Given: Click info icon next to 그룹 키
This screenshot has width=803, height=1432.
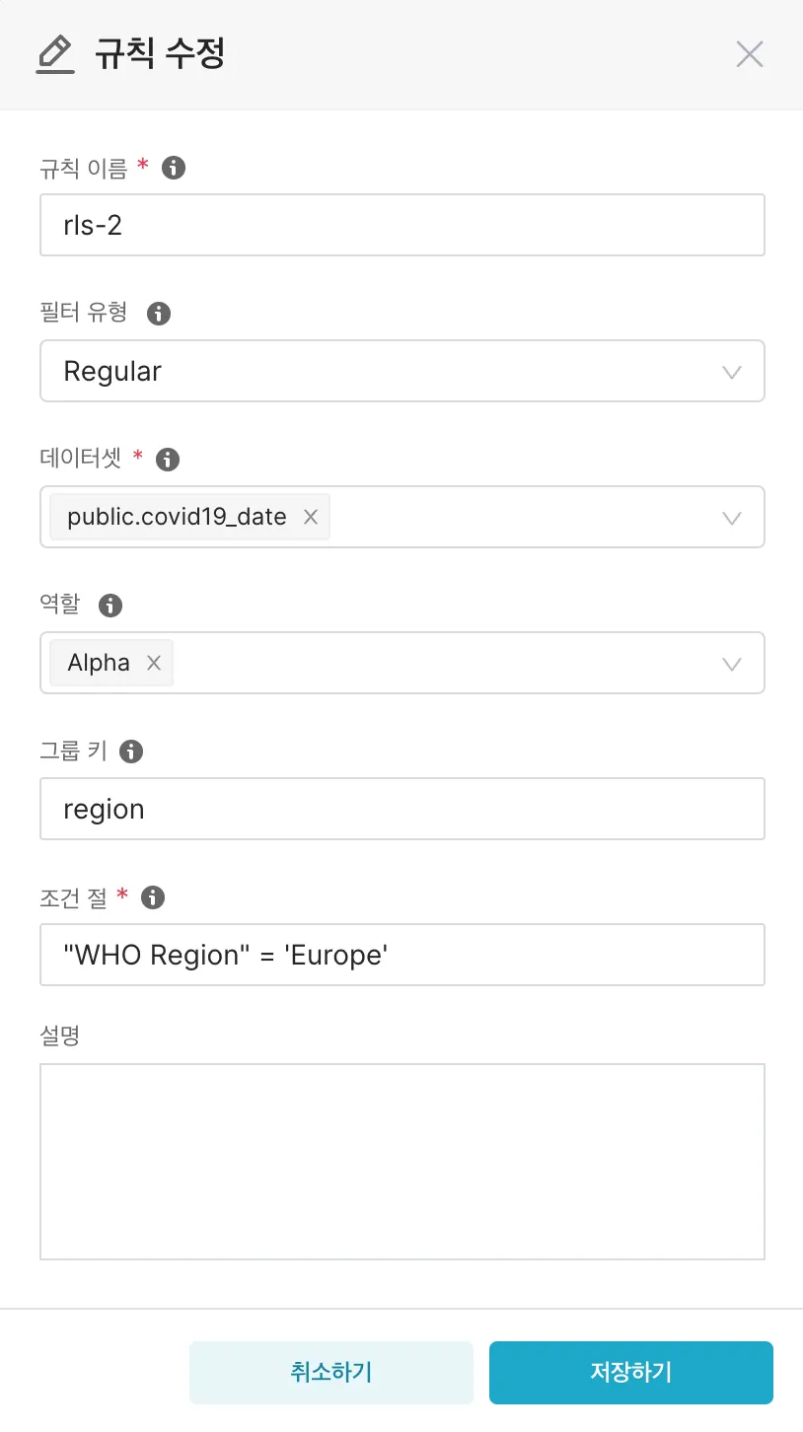Looking at the screenshot, I should pos(131,752).
